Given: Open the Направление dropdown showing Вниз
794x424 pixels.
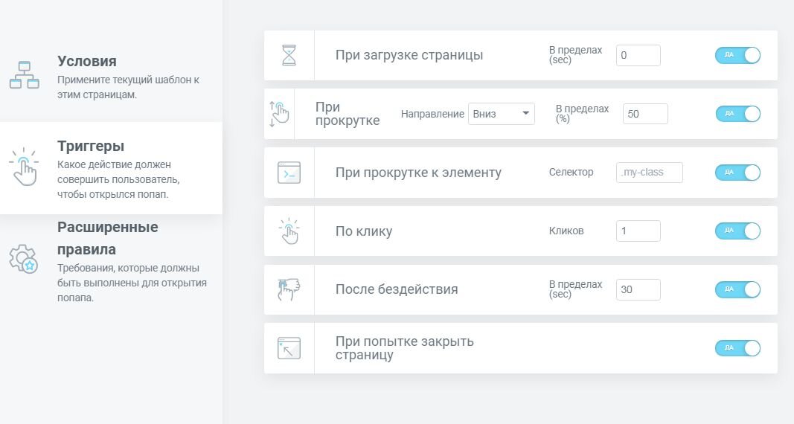Looking at the screenshot, I should [x=502, y=114].
